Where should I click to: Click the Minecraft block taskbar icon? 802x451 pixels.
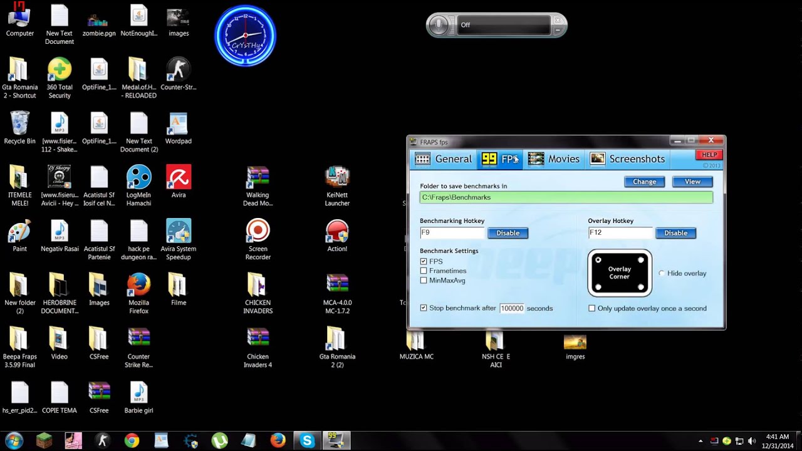pos(43,440)
